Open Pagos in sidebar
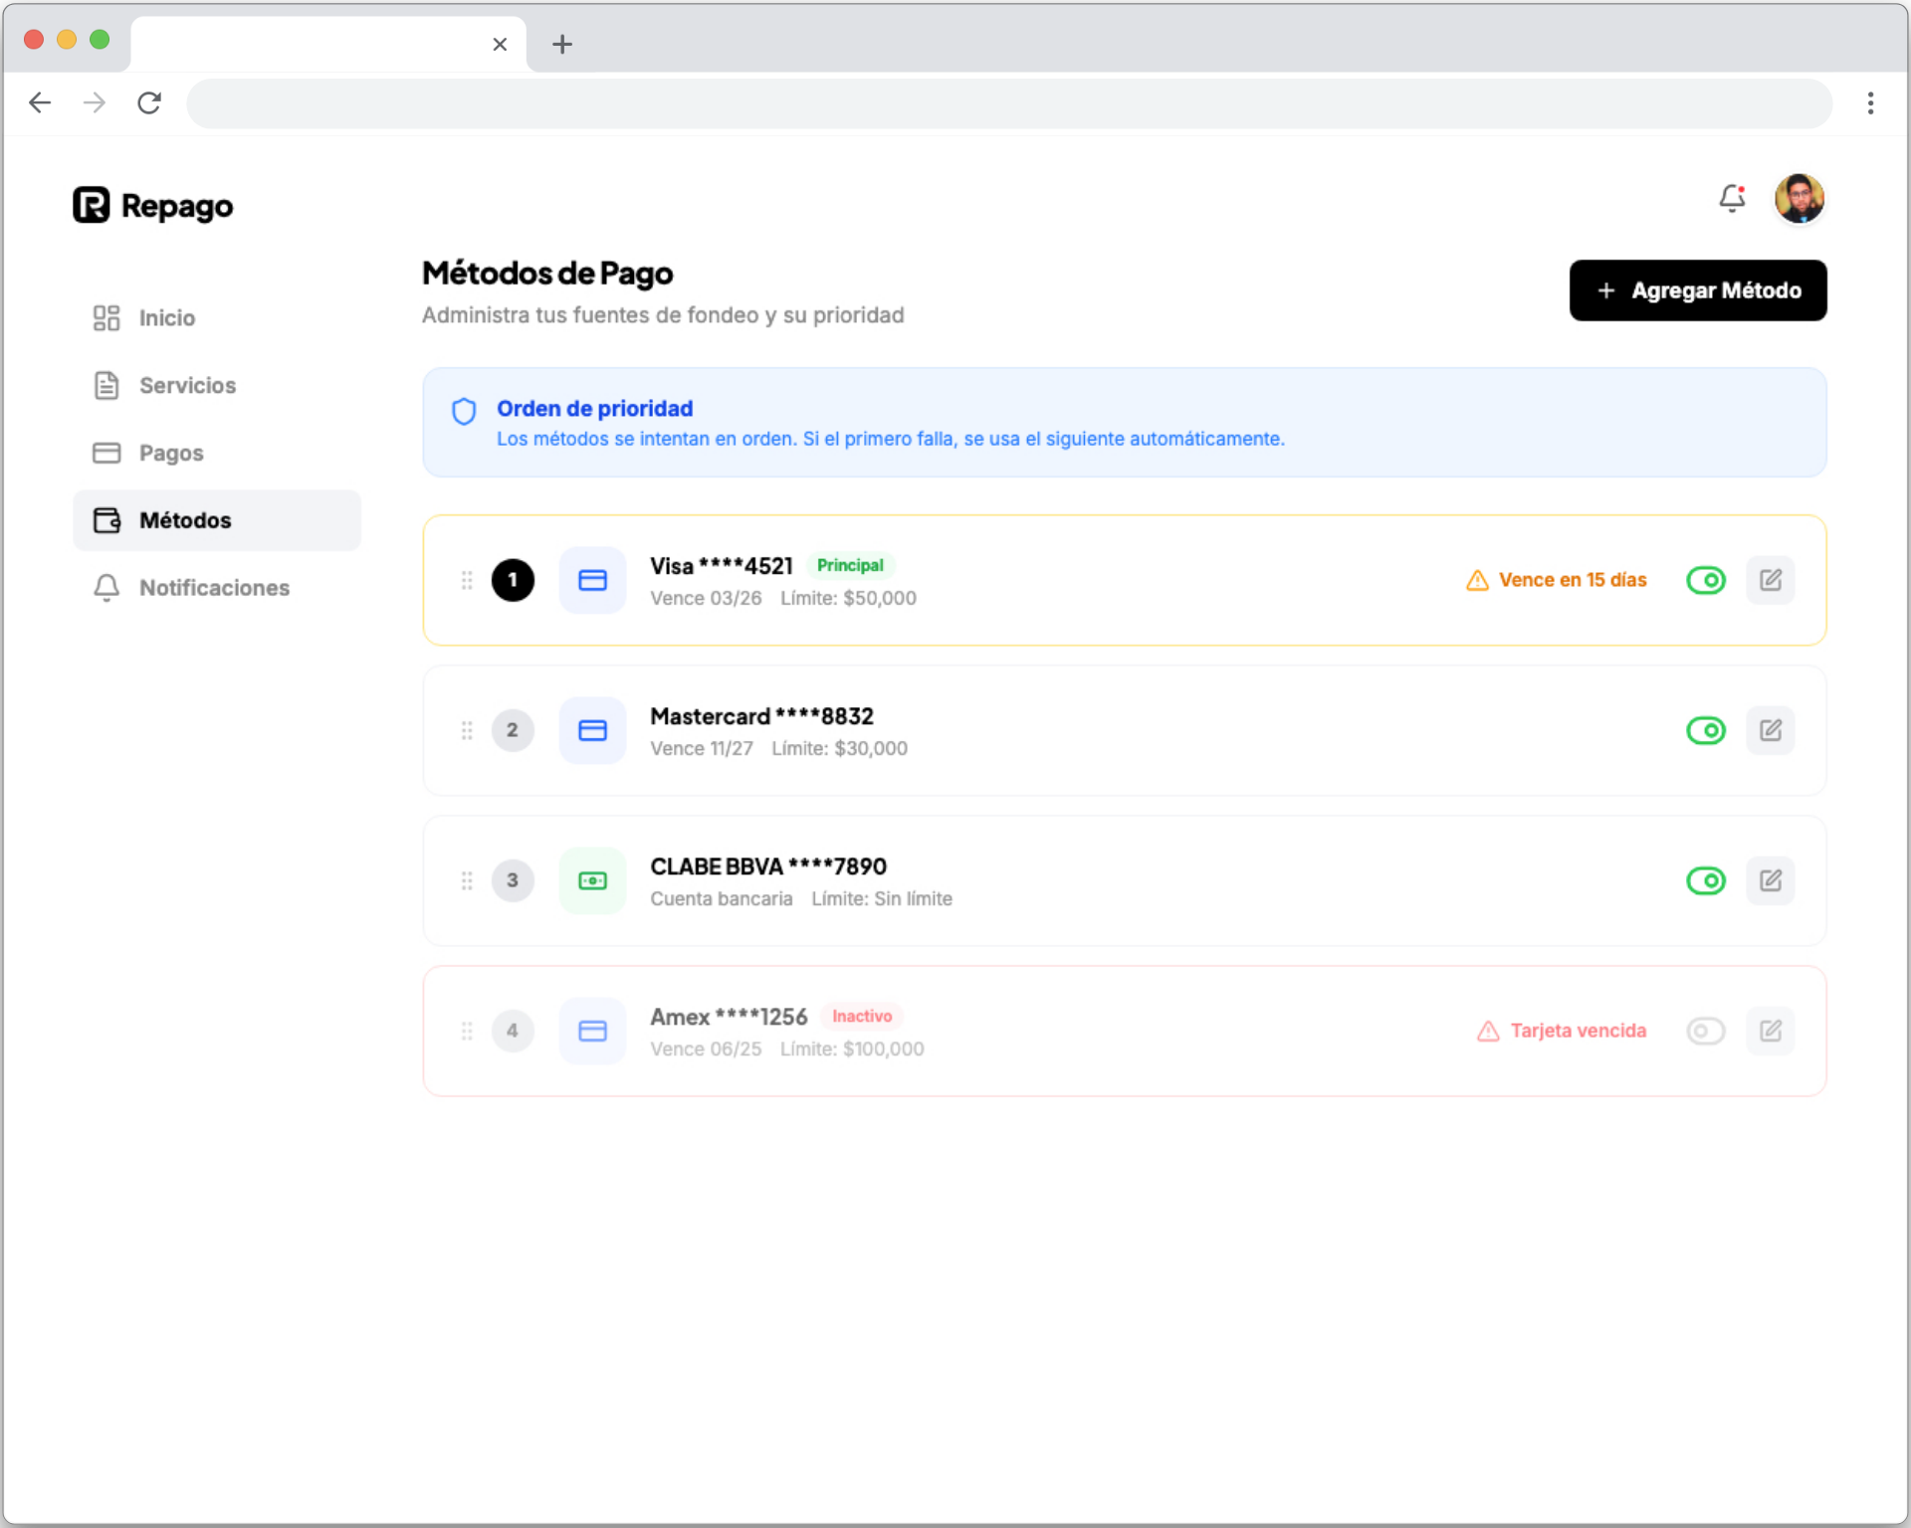1911x1528 pixels. [217, 453]
